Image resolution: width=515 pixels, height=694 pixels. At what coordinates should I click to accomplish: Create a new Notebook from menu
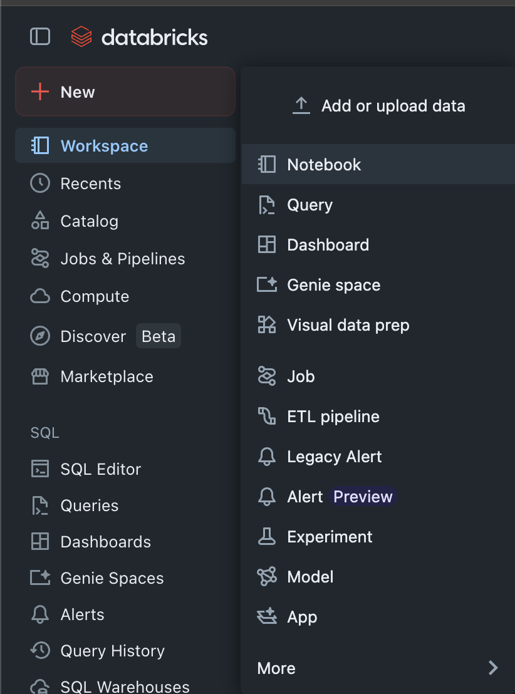click(x=378, y=164)
